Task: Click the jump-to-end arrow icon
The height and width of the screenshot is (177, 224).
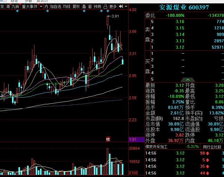Action: (121, 6)
